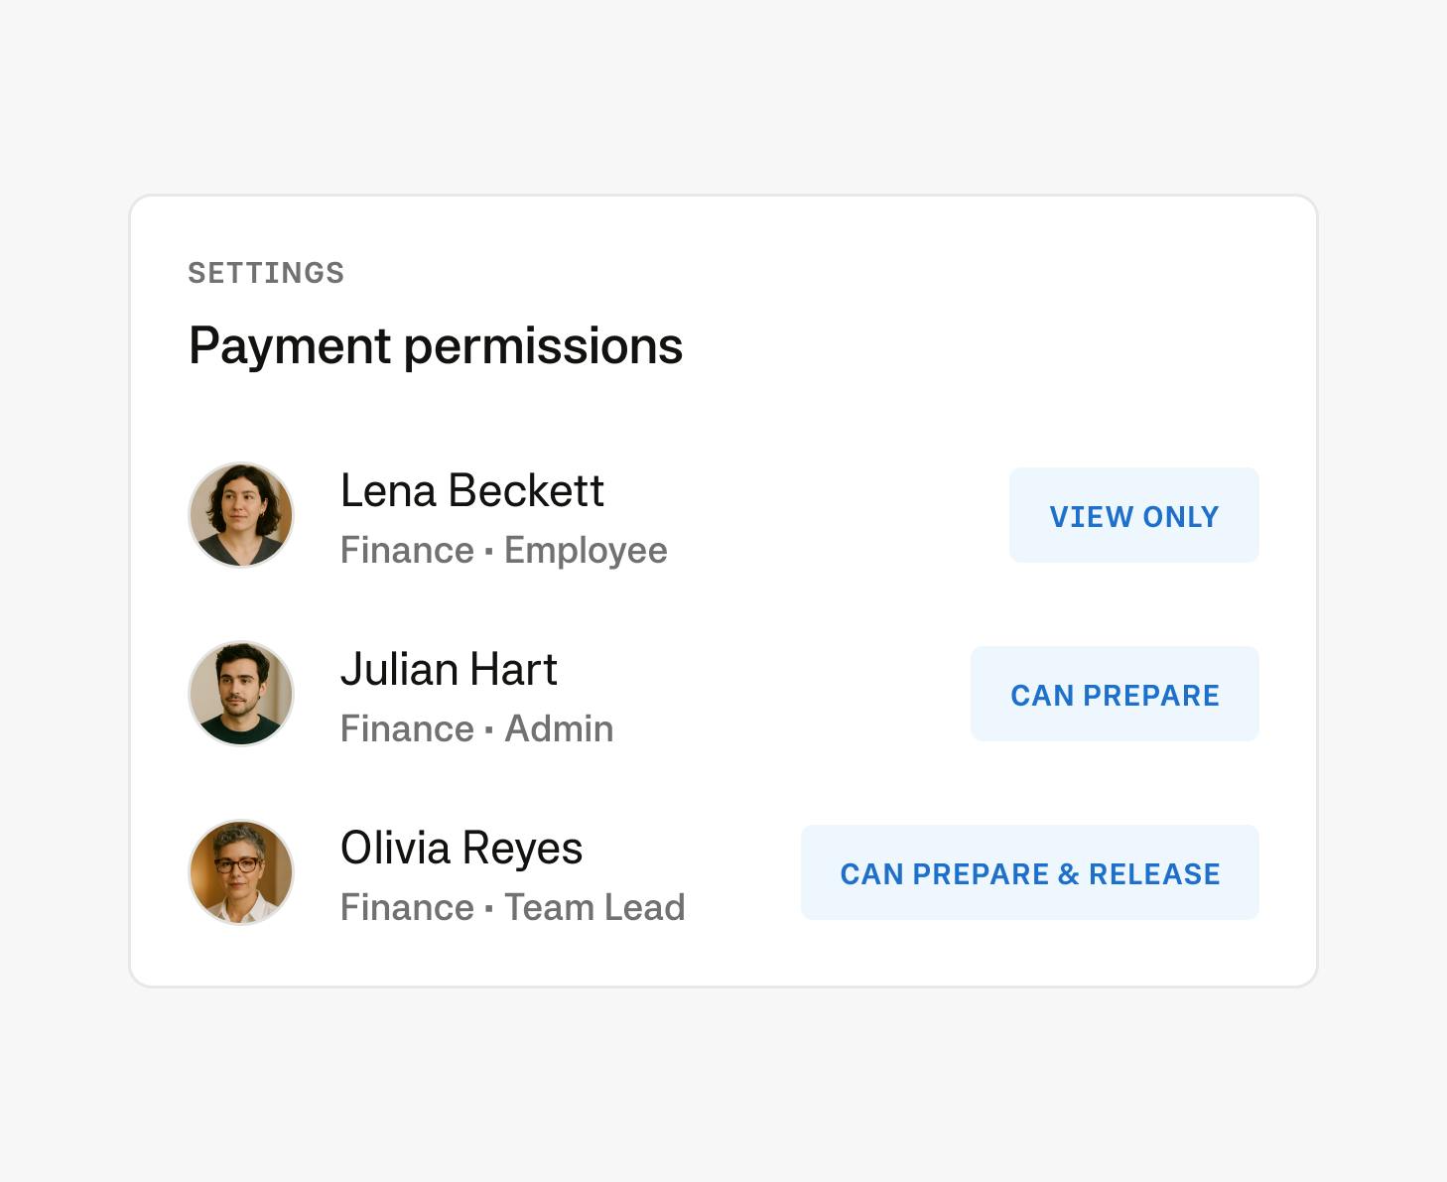
Task: Click Julian's Finance Admin role text
Action: tap(477, 728)
